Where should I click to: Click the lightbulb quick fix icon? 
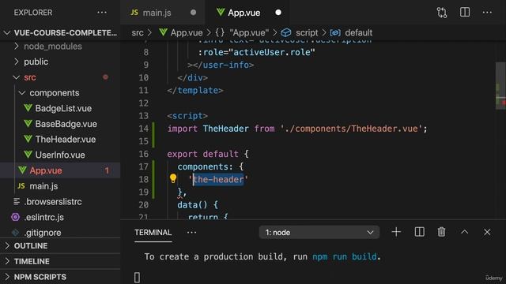click(x=173, y=178)
